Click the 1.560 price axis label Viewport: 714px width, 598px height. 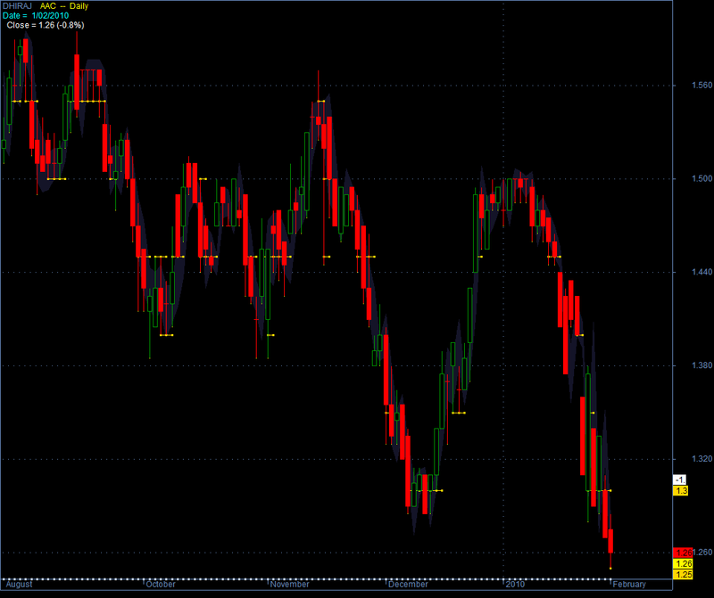pyautogui.click(x=702, y=86)
